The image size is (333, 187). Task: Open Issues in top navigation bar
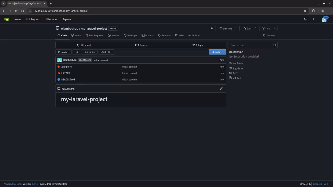click(x=18, y=19)
